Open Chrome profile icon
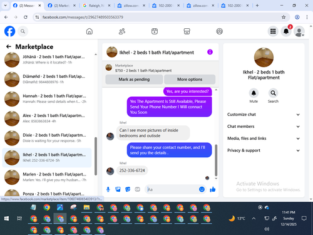Viewport: 313px width, 235px height. tap(297, 17)
